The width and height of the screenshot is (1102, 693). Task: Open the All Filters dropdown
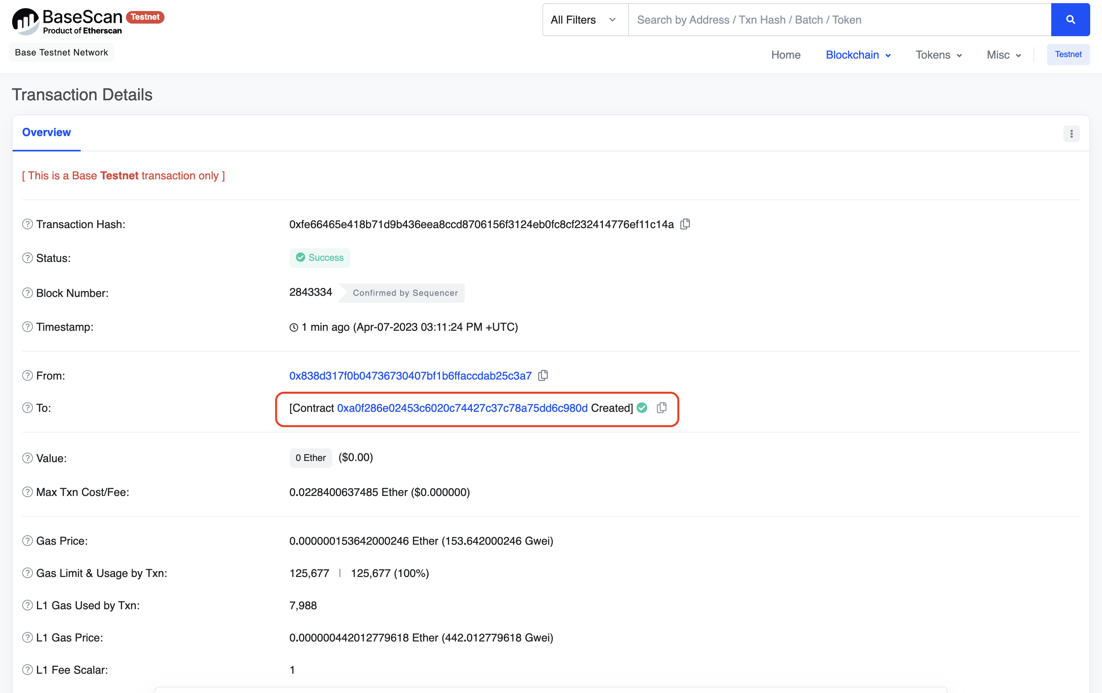pos(584,20)
